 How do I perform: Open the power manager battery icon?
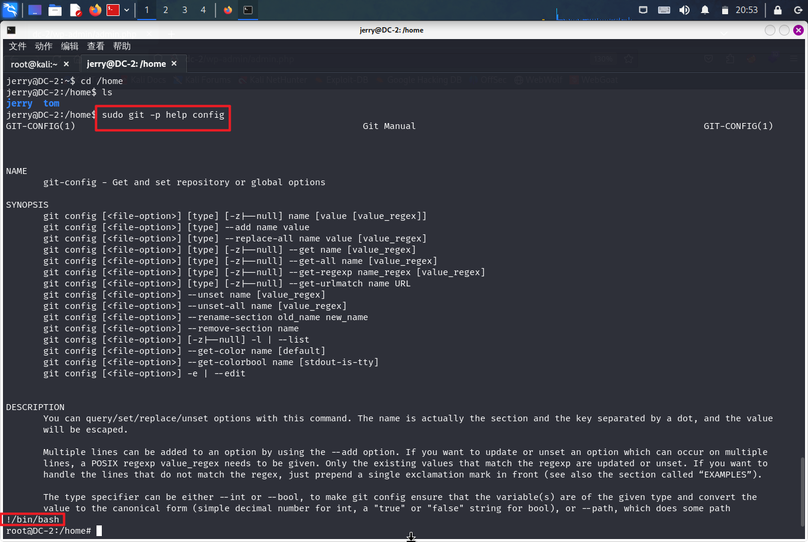(x=725, y=10)
